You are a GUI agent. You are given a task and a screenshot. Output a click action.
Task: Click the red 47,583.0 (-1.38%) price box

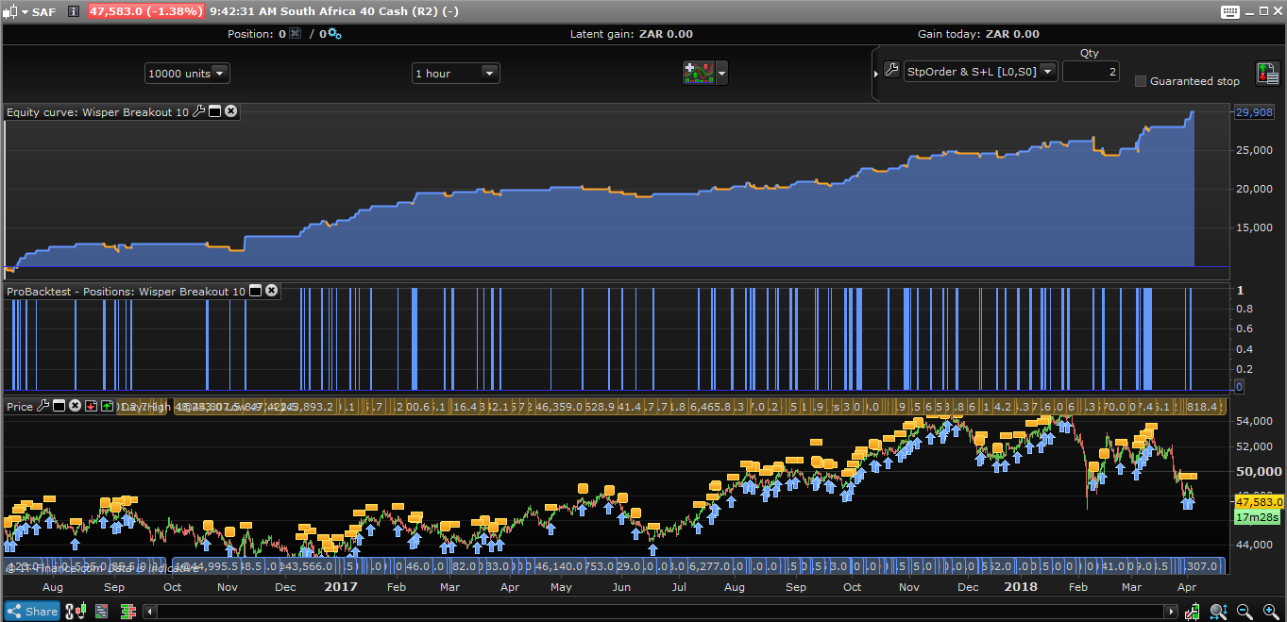tap(146, 11)
